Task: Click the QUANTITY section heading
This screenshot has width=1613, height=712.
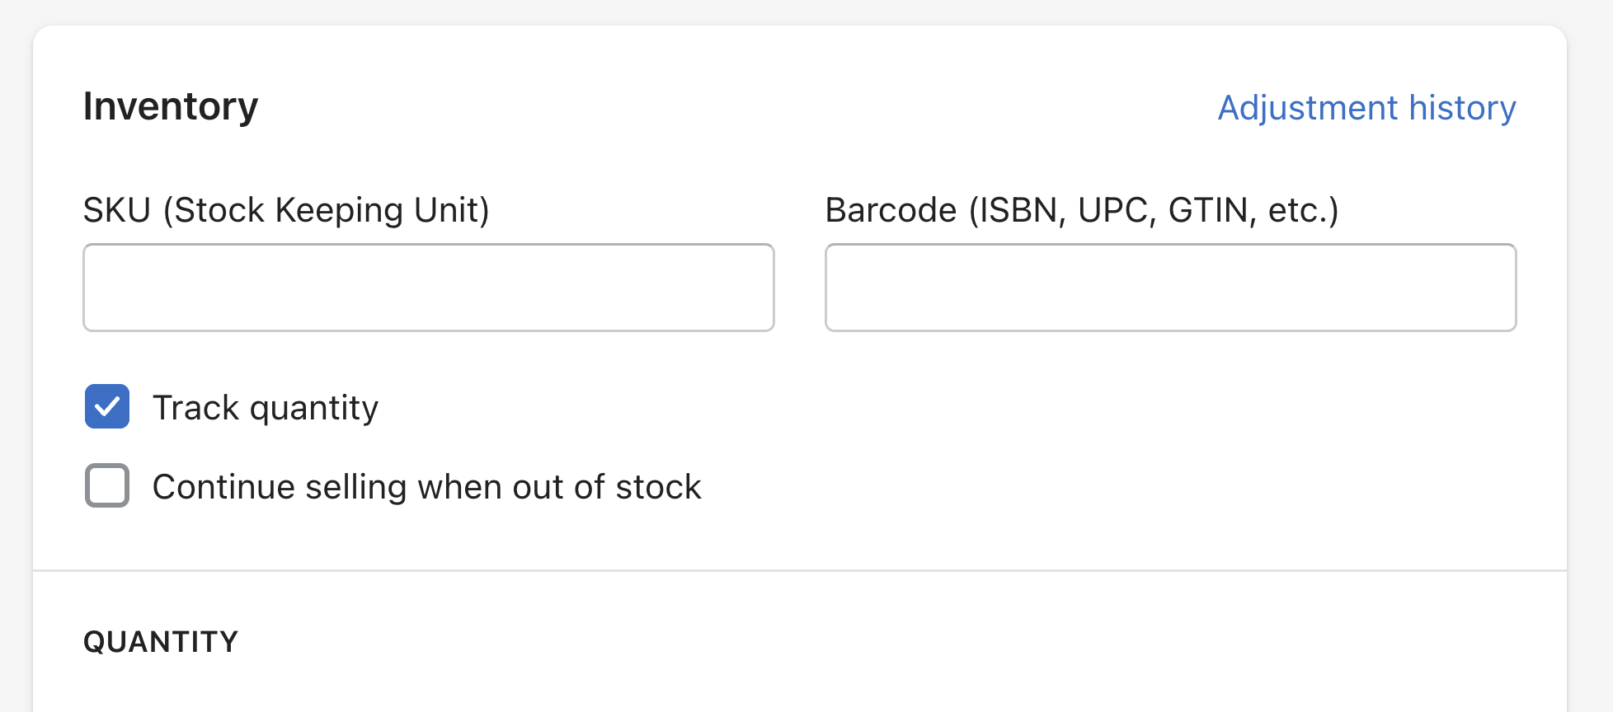Action: tap(161, 642)
